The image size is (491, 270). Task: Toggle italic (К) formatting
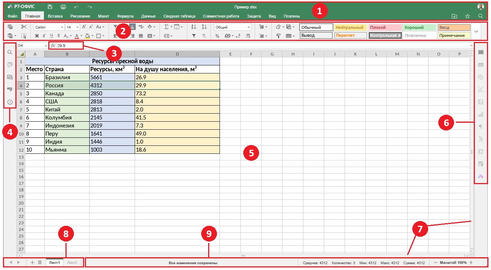[44, 36]
